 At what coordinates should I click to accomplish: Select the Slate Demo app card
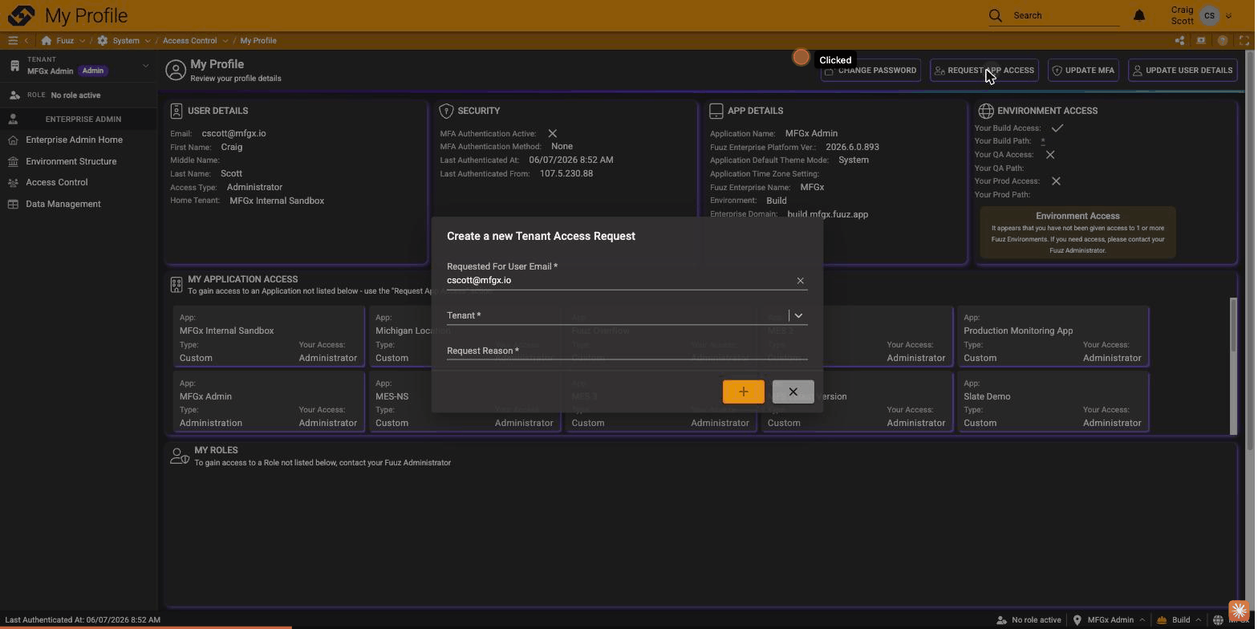tap(1053, 402)
